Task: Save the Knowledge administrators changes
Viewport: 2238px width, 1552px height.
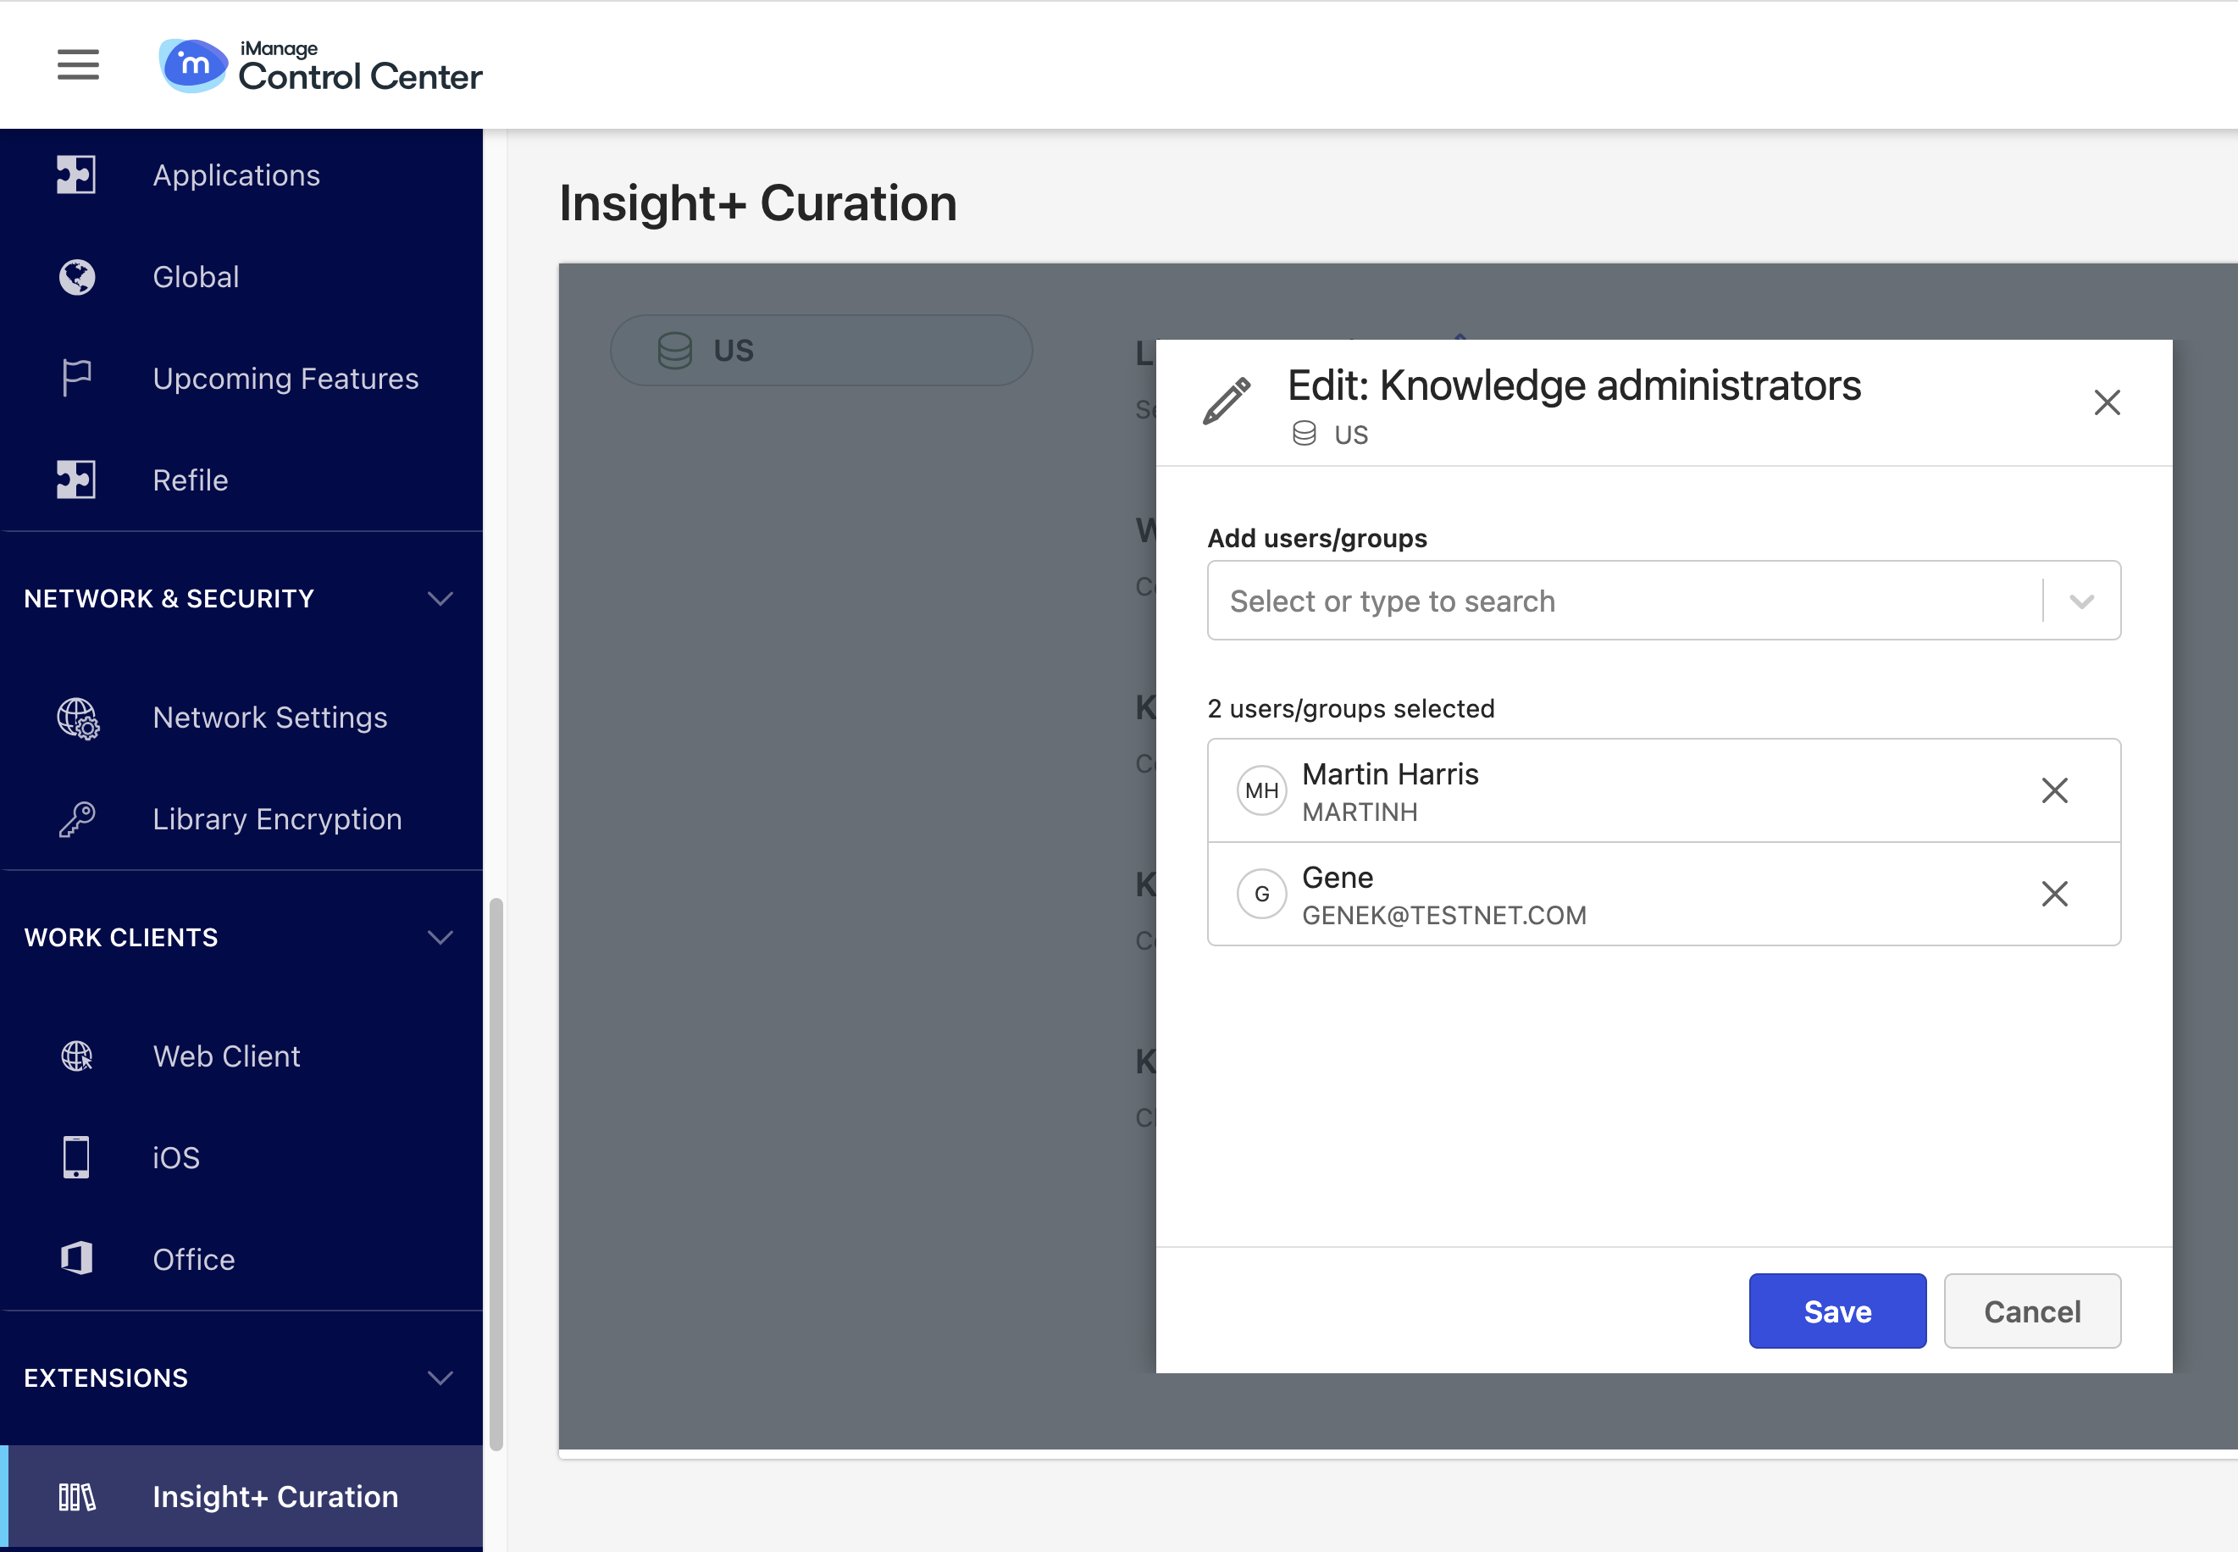Action: [1836, 1311]
